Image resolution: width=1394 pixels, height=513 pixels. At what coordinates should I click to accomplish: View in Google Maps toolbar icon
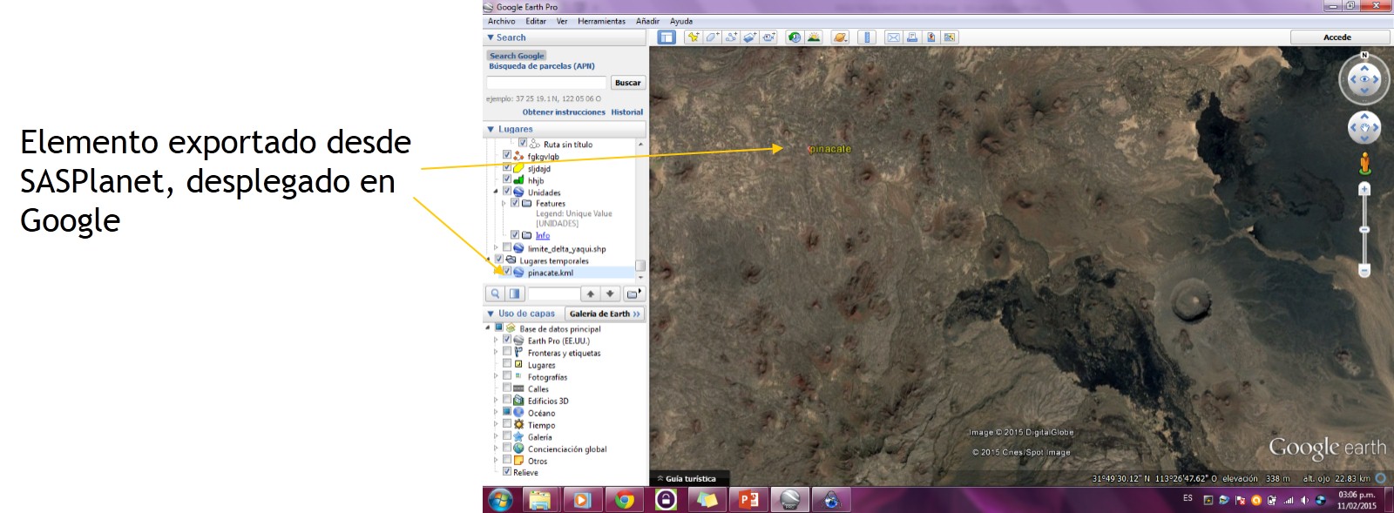tap(950, 37)
